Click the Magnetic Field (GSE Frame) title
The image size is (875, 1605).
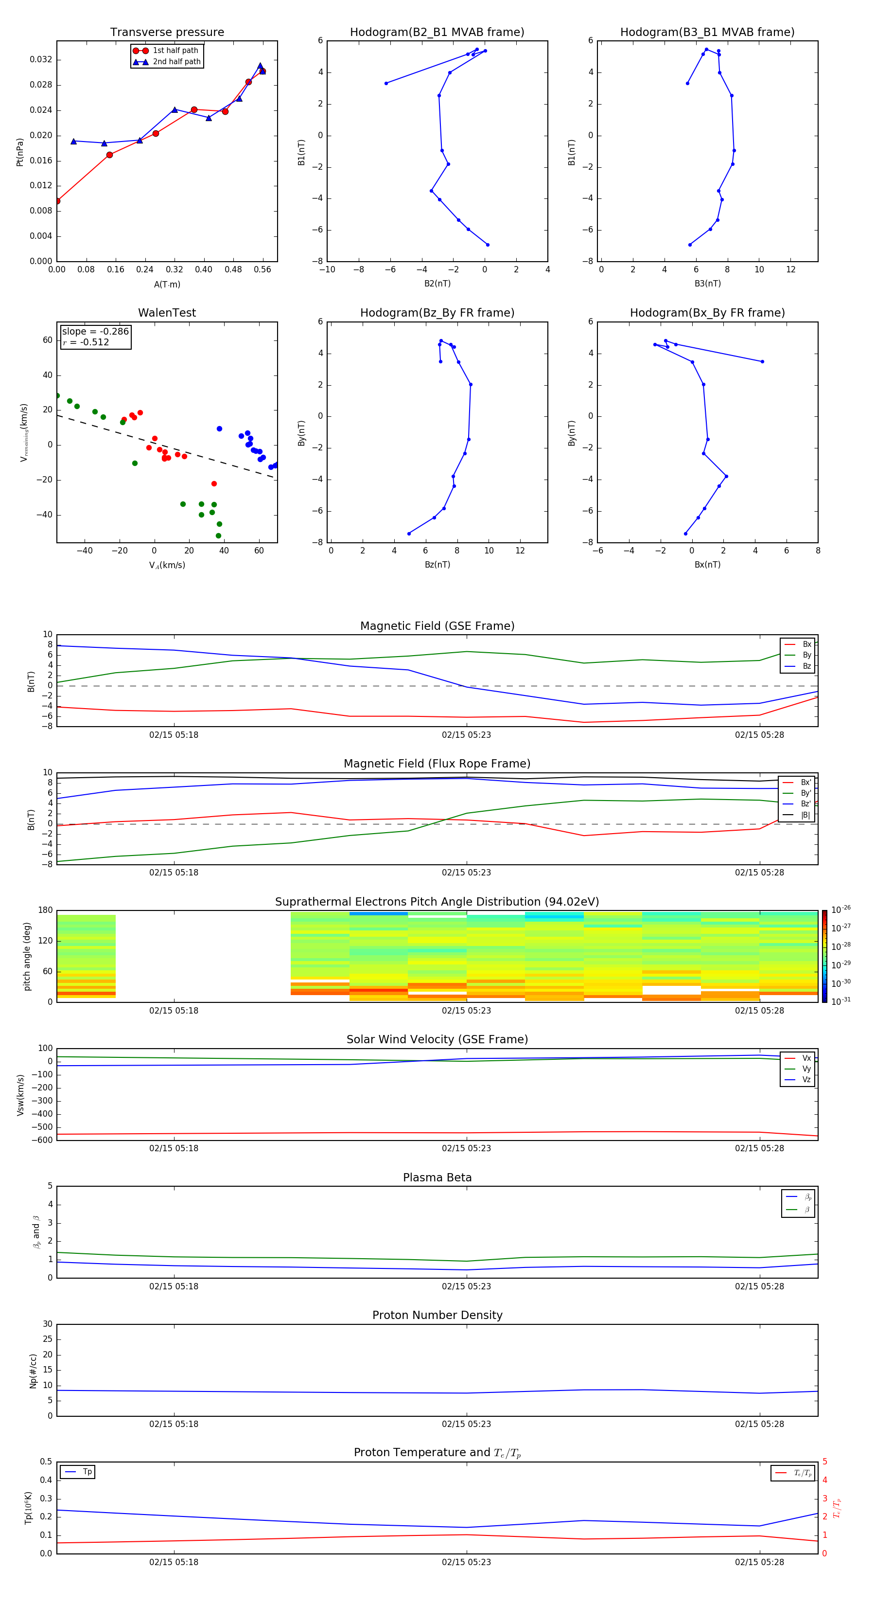(x=437, y=626)
